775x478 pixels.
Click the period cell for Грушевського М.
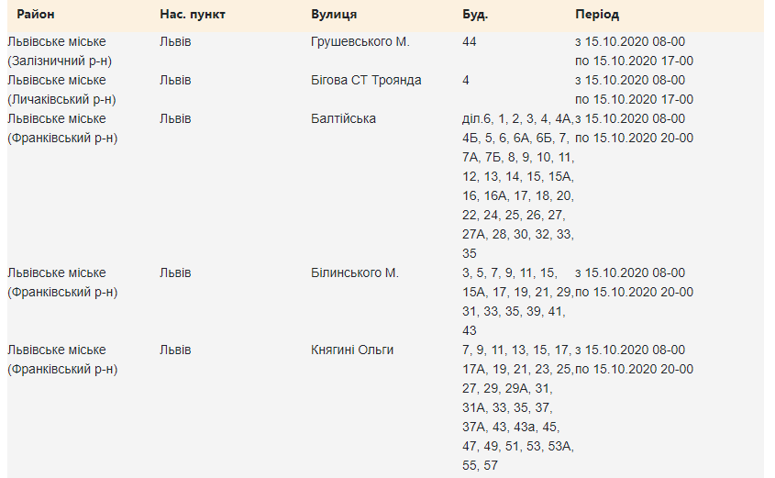click(634, 51)
